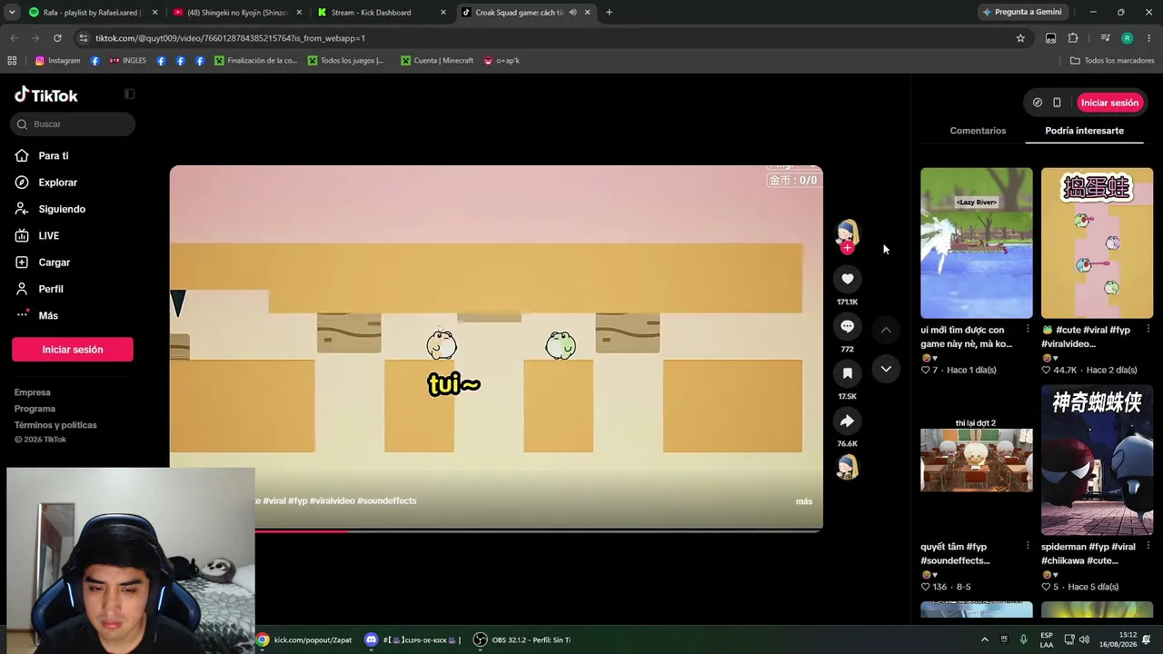Screen dimensions: 1163x654
Task: Show hidden system tray icons
Action: 984,639
